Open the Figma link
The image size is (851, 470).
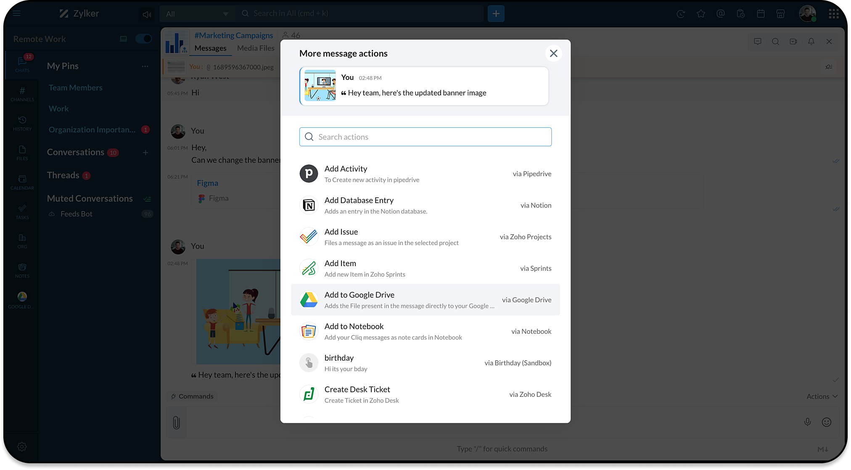207,183
